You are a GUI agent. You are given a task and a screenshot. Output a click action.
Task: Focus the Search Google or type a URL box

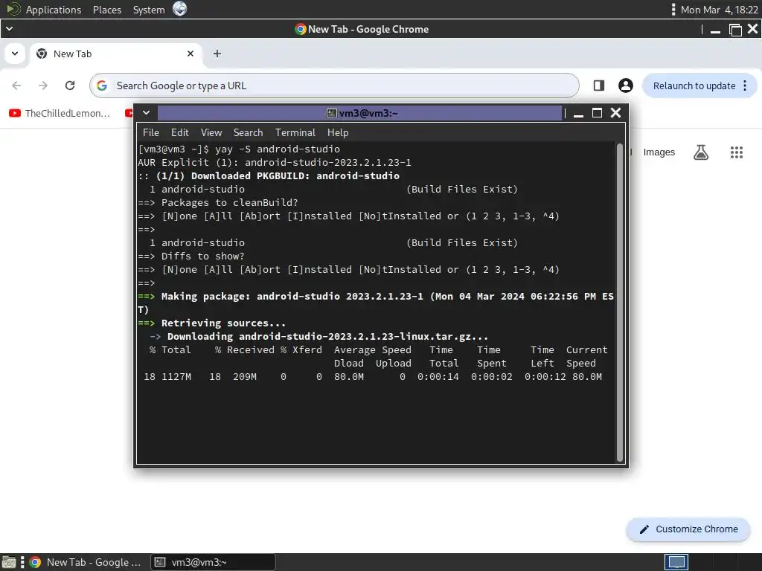pos(334,86)
